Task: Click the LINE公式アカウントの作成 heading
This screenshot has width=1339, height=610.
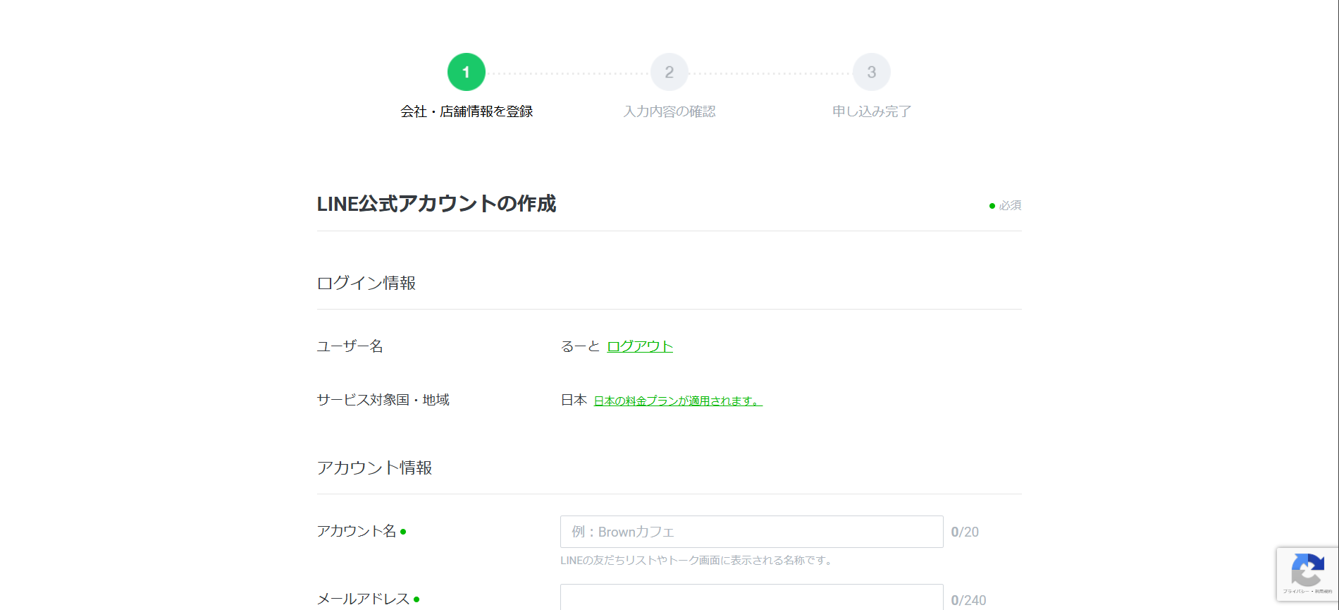Action: pos(436,204)
